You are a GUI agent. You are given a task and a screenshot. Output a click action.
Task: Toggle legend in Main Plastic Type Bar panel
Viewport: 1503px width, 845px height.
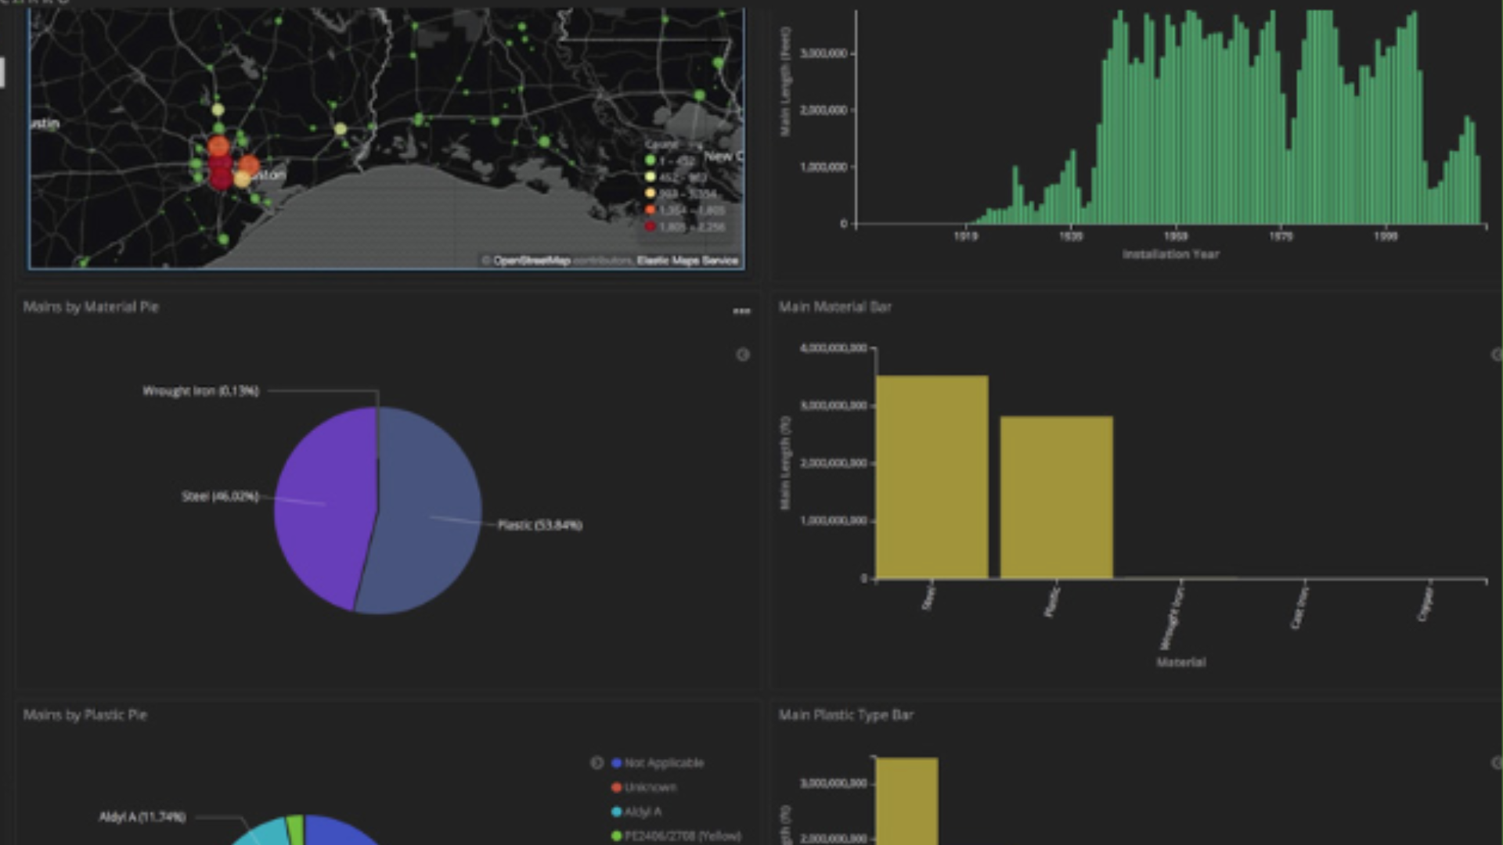[1498, 762]
